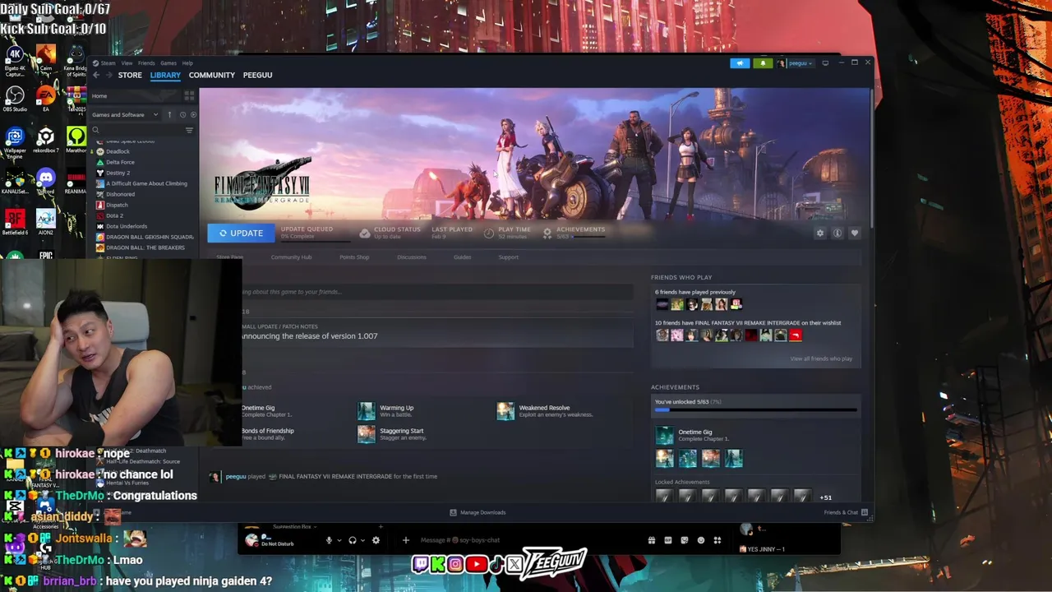The height and width of the screenshot is (592, 1052).
Task: Open the Weakened Resolve achievement icon
Action: pyautogui.click(x=505, y=410)
